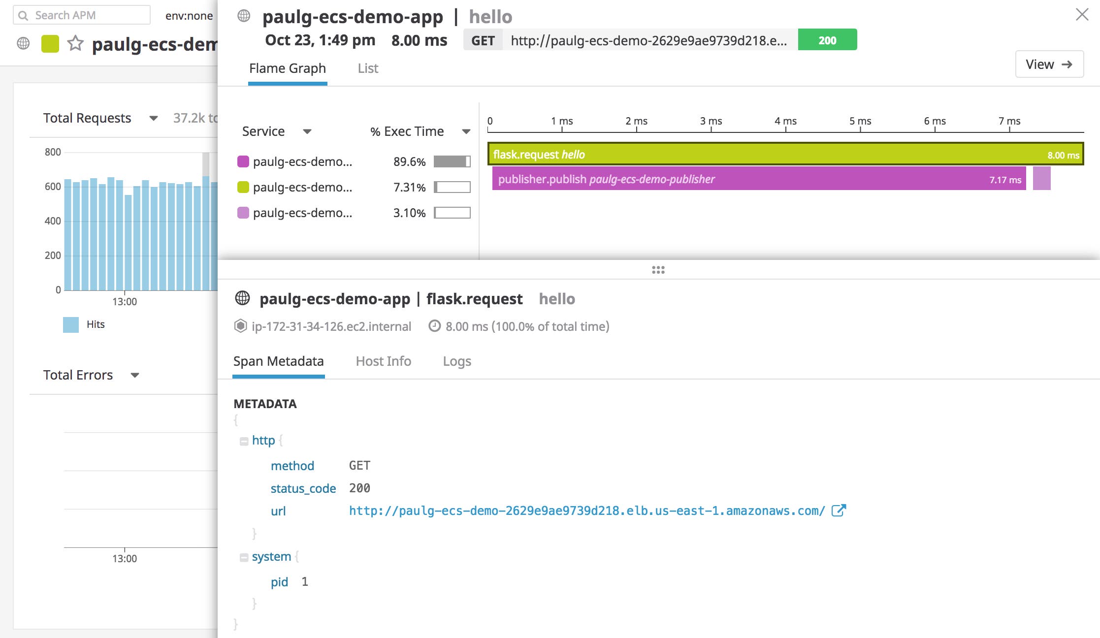The image size is (1100, 638).
Task: Collapse the system metadata section
Action: (x=244, y=557)
